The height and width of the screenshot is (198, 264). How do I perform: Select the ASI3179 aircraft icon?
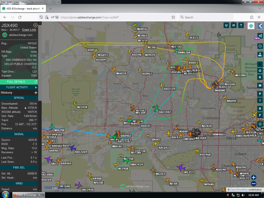[162, 85]
